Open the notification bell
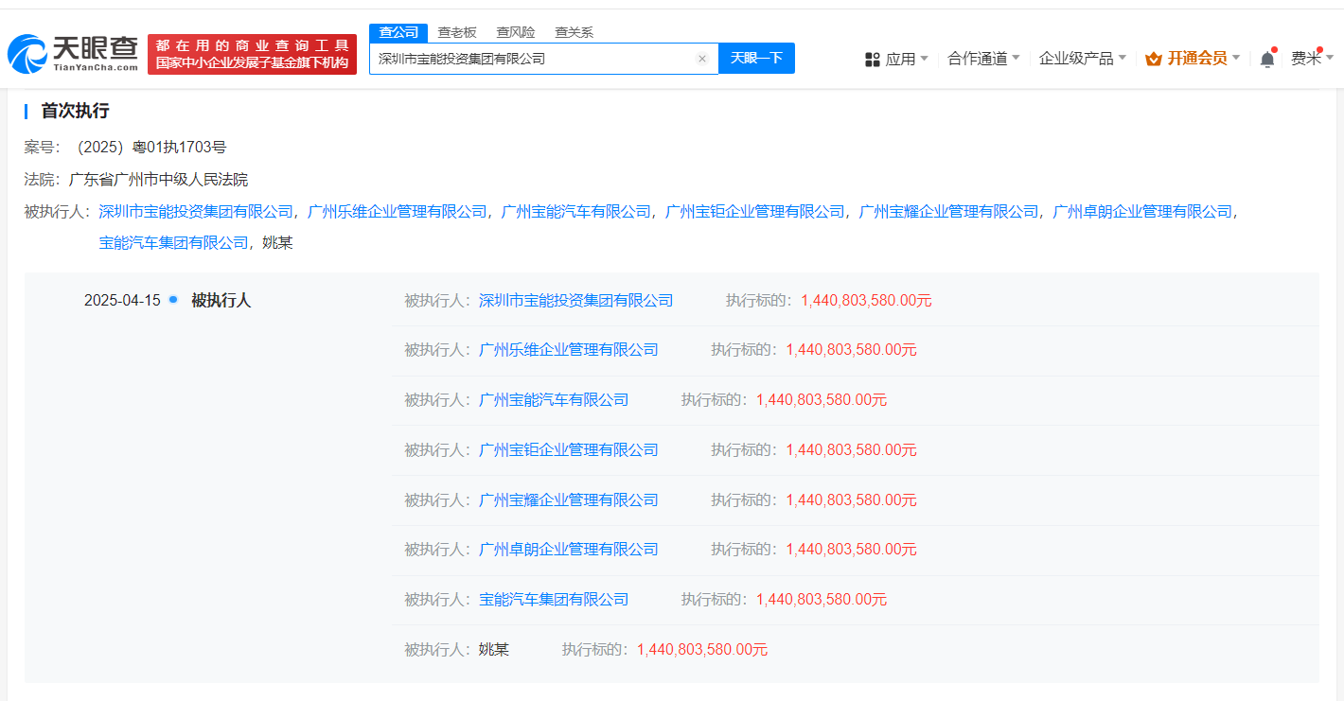This screenshot has width=1344, height=701. point(1267,59)
